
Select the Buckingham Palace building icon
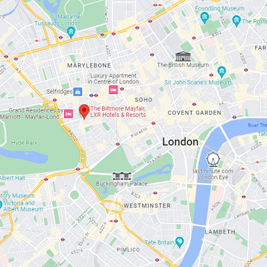(x=122, y=176)
